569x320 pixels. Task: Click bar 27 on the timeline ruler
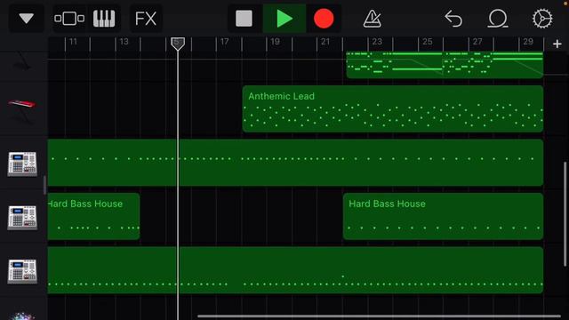477,42
